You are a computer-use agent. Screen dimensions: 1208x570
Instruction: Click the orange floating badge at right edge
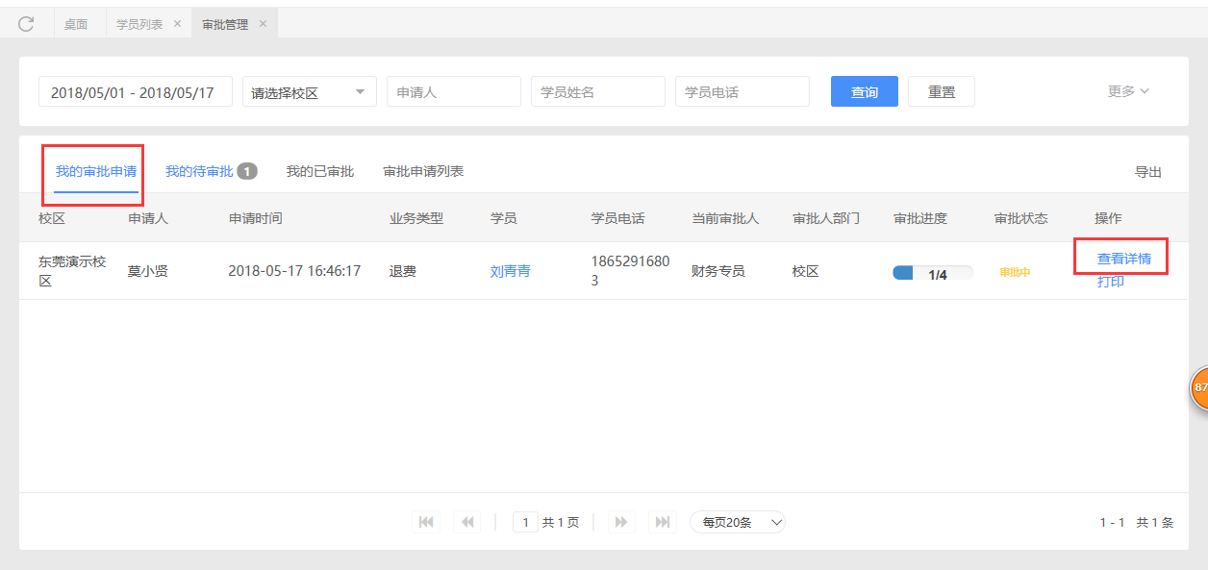pyautogui.click(x=1199, y=388)
